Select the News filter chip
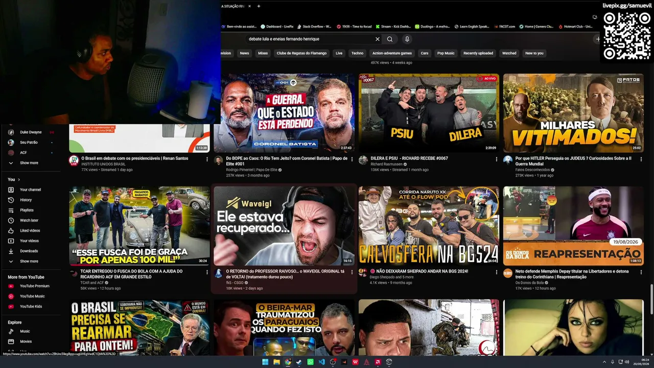Viewport: 654px width, 368px height. pos(244,53)
